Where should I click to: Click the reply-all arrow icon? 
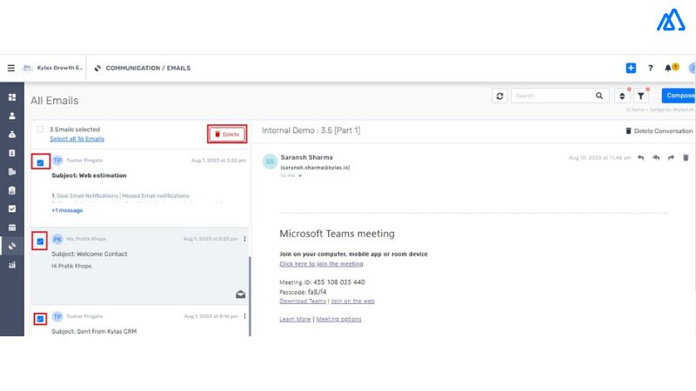click(x=656, y=157)
